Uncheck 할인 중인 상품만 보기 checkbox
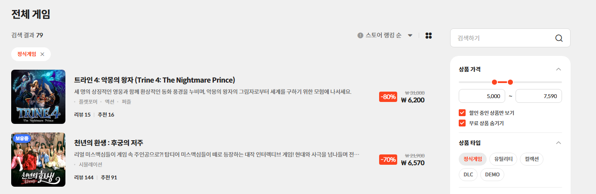Viewport: 596px width, 194px height. (x=463, y=113)
